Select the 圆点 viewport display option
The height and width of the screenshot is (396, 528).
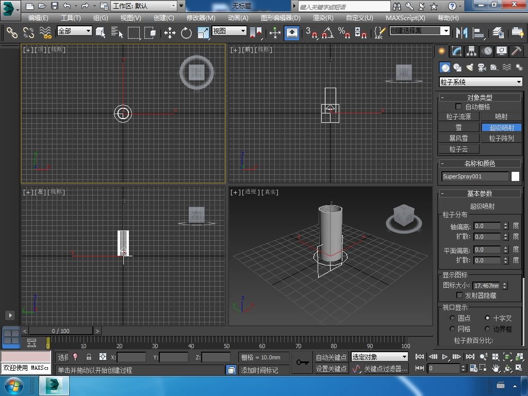click(453, 318)
